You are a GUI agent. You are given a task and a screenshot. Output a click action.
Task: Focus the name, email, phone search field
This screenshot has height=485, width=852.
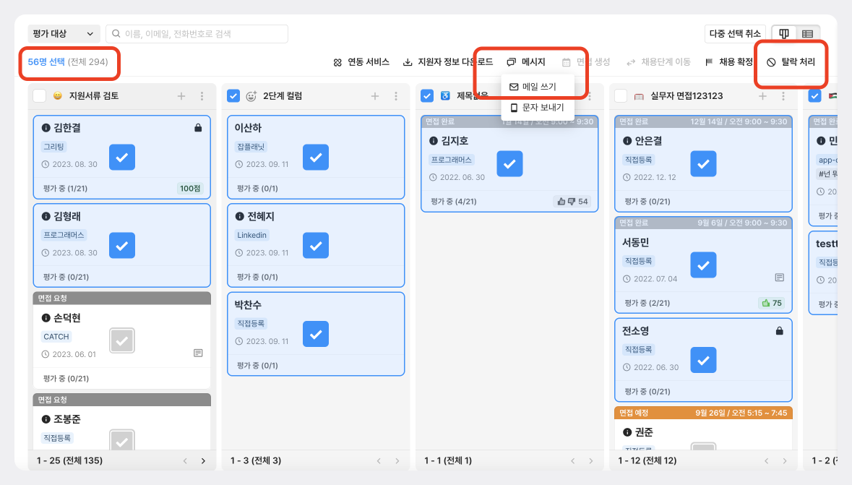coord(197,34)
